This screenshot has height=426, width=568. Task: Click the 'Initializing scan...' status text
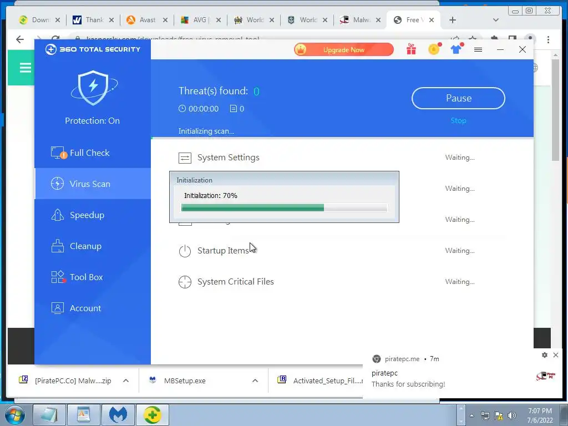pos(206,131)
